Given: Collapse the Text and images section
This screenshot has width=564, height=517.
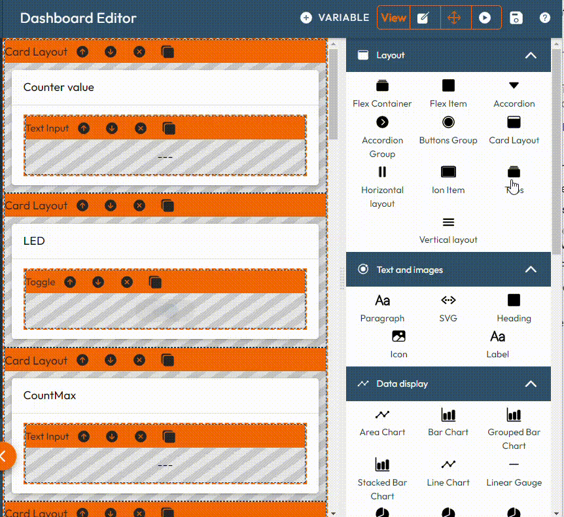Looking at the screenshot, I should pyautogui.click(x=531, y=270).
